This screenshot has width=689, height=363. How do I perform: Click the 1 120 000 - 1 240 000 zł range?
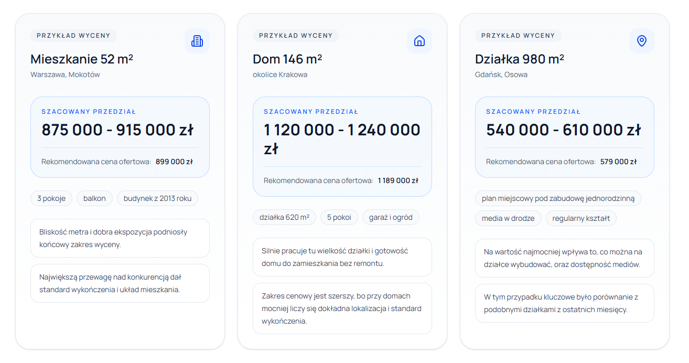[342, 139]
